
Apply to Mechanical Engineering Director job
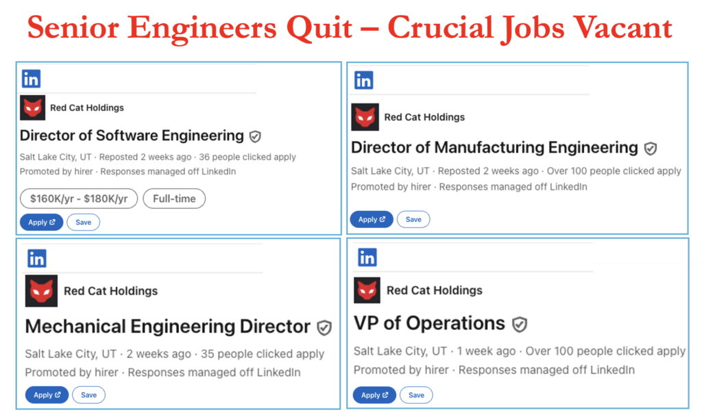tap(47, 395)
